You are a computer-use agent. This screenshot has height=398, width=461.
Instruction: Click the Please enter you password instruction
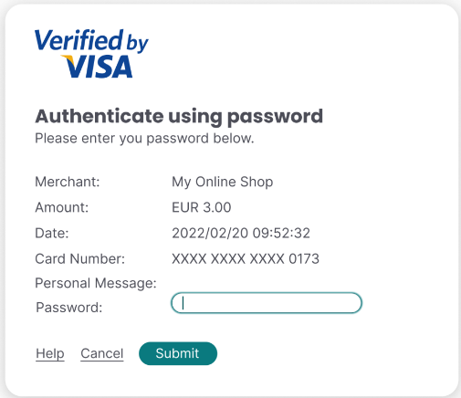144,139
